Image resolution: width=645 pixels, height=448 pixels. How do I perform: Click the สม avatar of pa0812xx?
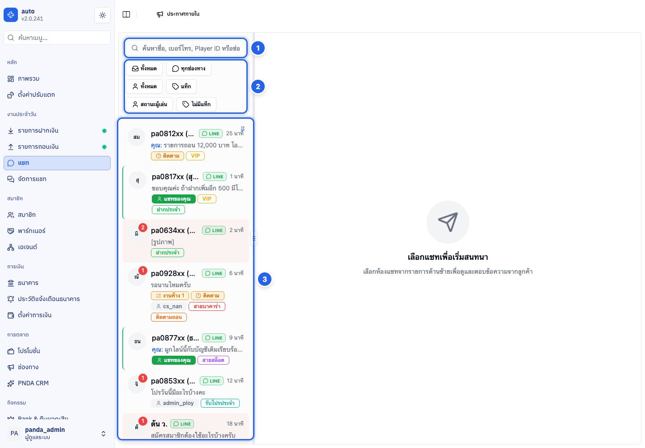point(137,137)
